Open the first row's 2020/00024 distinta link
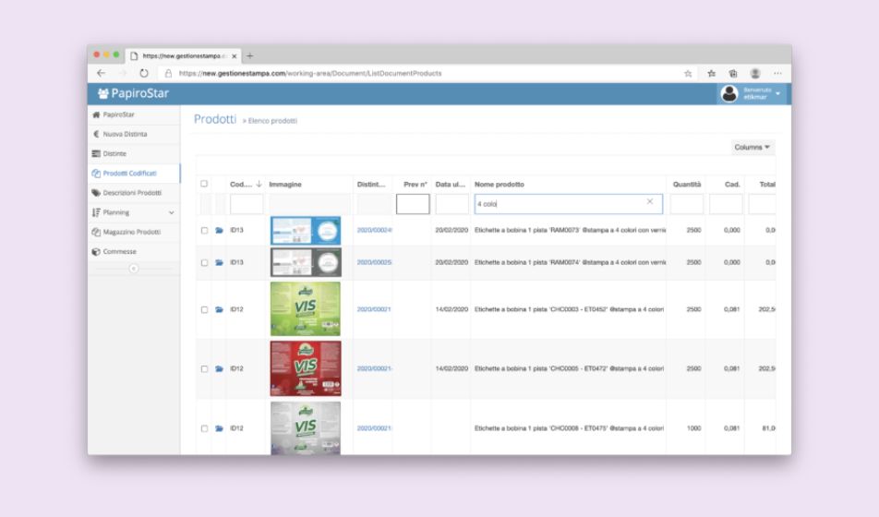The height and width of the screenshot is (517, 879). tap(374, 230)
